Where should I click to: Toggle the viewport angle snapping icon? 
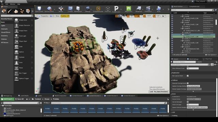coord(144,16)
